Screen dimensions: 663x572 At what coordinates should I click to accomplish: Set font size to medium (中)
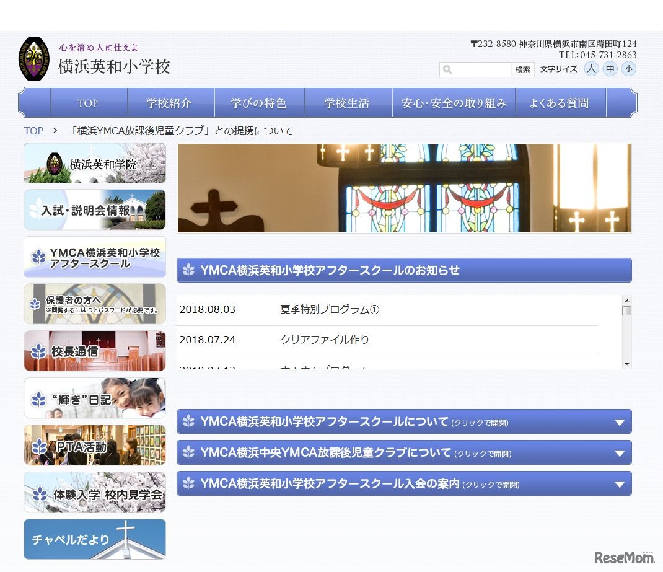click(610, 69)
